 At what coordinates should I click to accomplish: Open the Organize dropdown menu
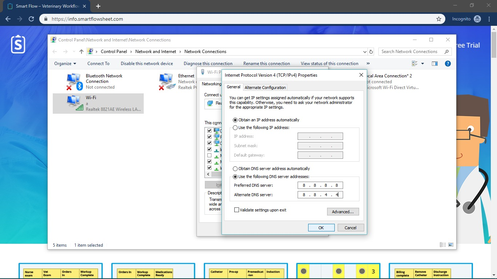(65, 64)
